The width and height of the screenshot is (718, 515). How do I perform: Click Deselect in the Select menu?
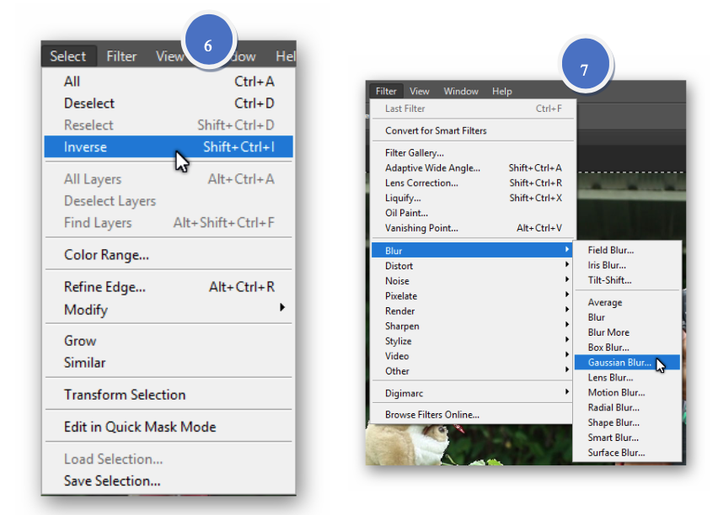tap(89, 104)
